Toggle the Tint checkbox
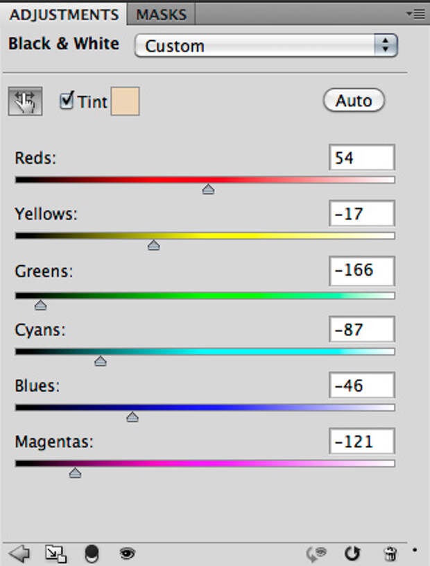The height and width of the screenshot is (566, 430). click(67, 101)
